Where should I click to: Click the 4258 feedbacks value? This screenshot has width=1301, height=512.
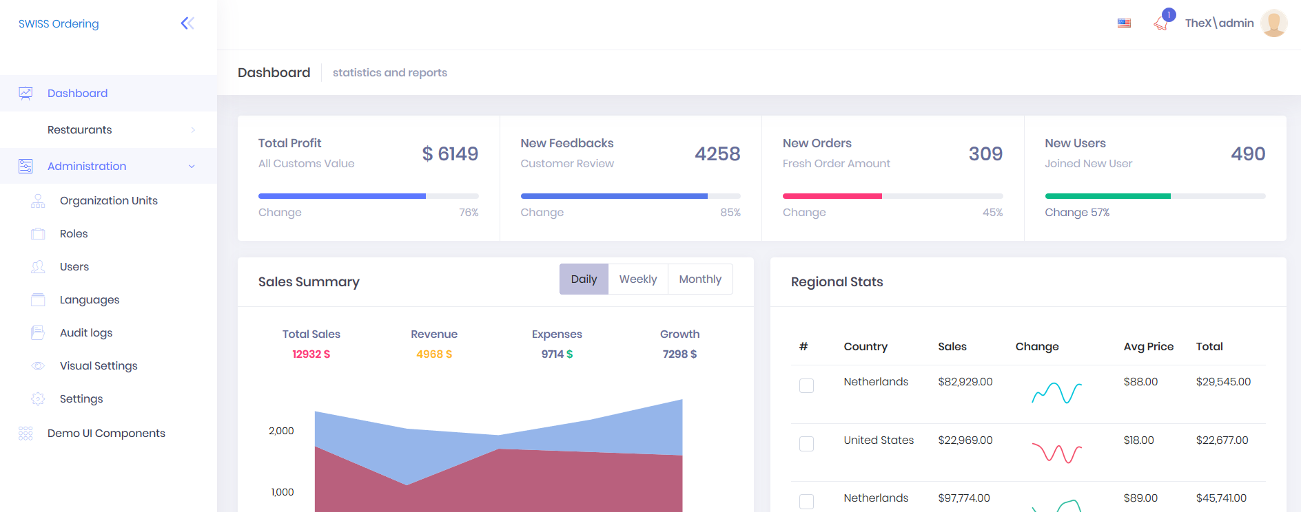point(717,154)
